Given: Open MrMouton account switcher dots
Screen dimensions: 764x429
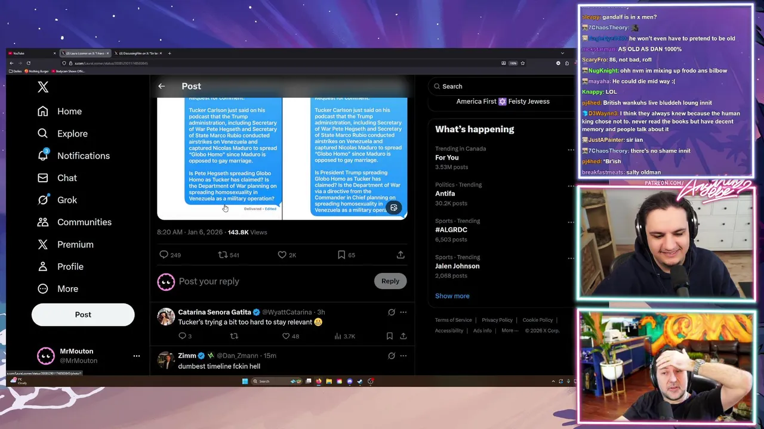Looking at the screenshot, I should [x=137, y=356].
